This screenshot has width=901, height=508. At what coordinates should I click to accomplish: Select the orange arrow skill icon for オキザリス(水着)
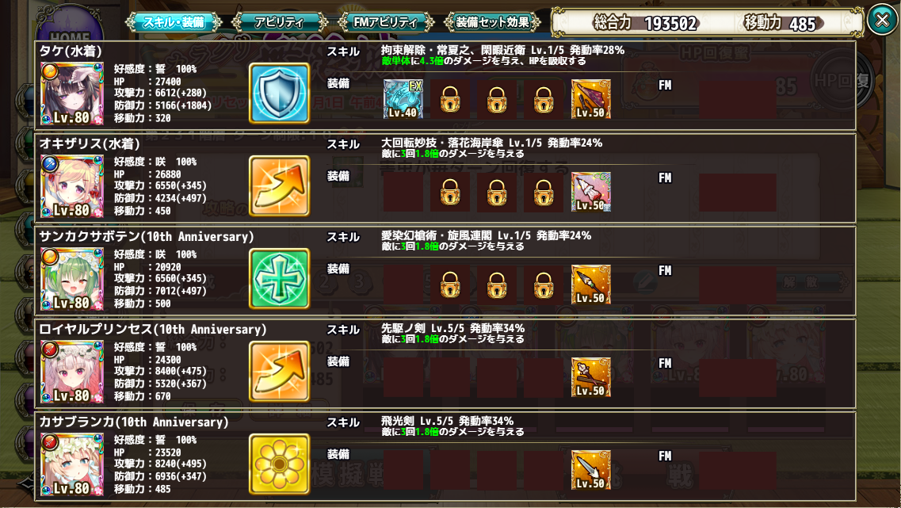tap(279, 185)
